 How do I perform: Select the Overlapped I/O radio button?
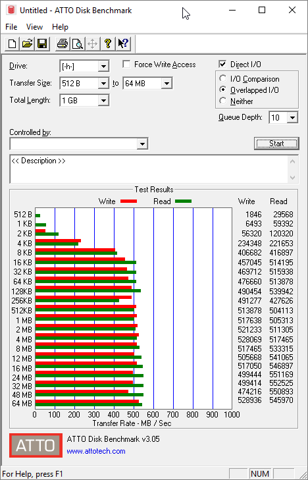coord(222,90)
